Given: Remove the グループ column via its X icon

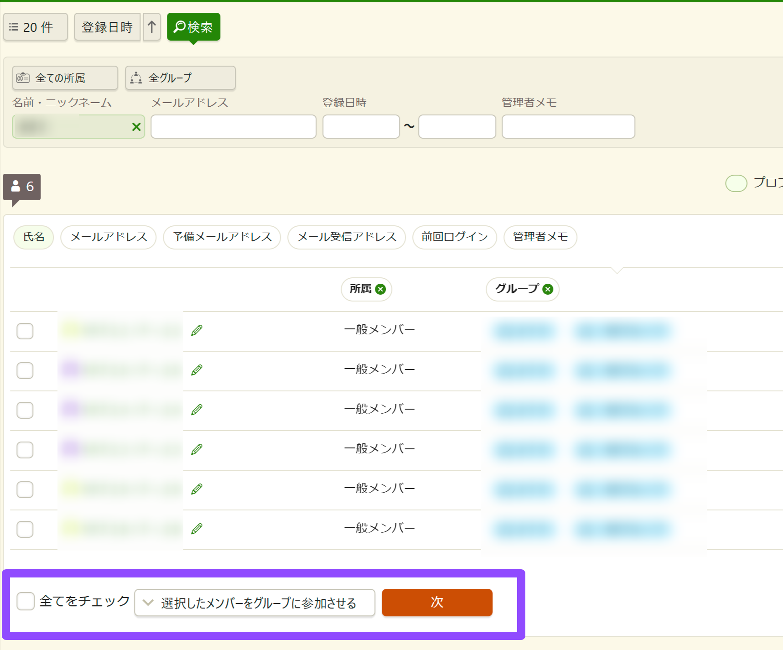Looking at the screenshot, I should 548,289.
